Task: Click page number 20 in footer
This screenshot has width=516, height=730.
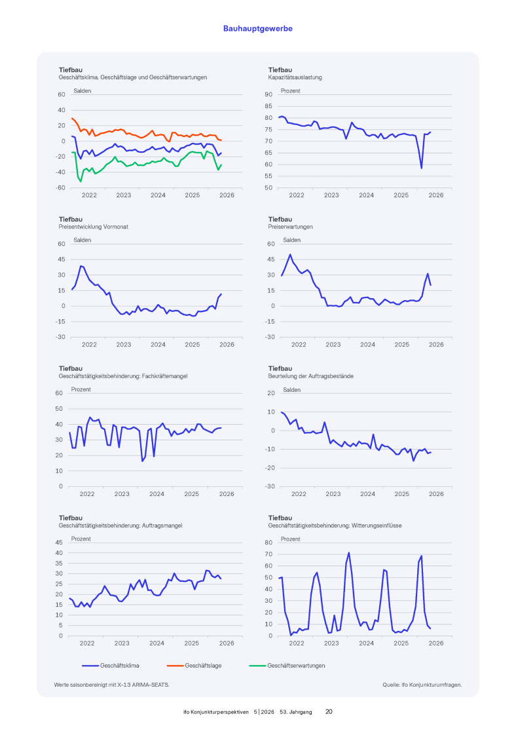Action: coord(329,712)
